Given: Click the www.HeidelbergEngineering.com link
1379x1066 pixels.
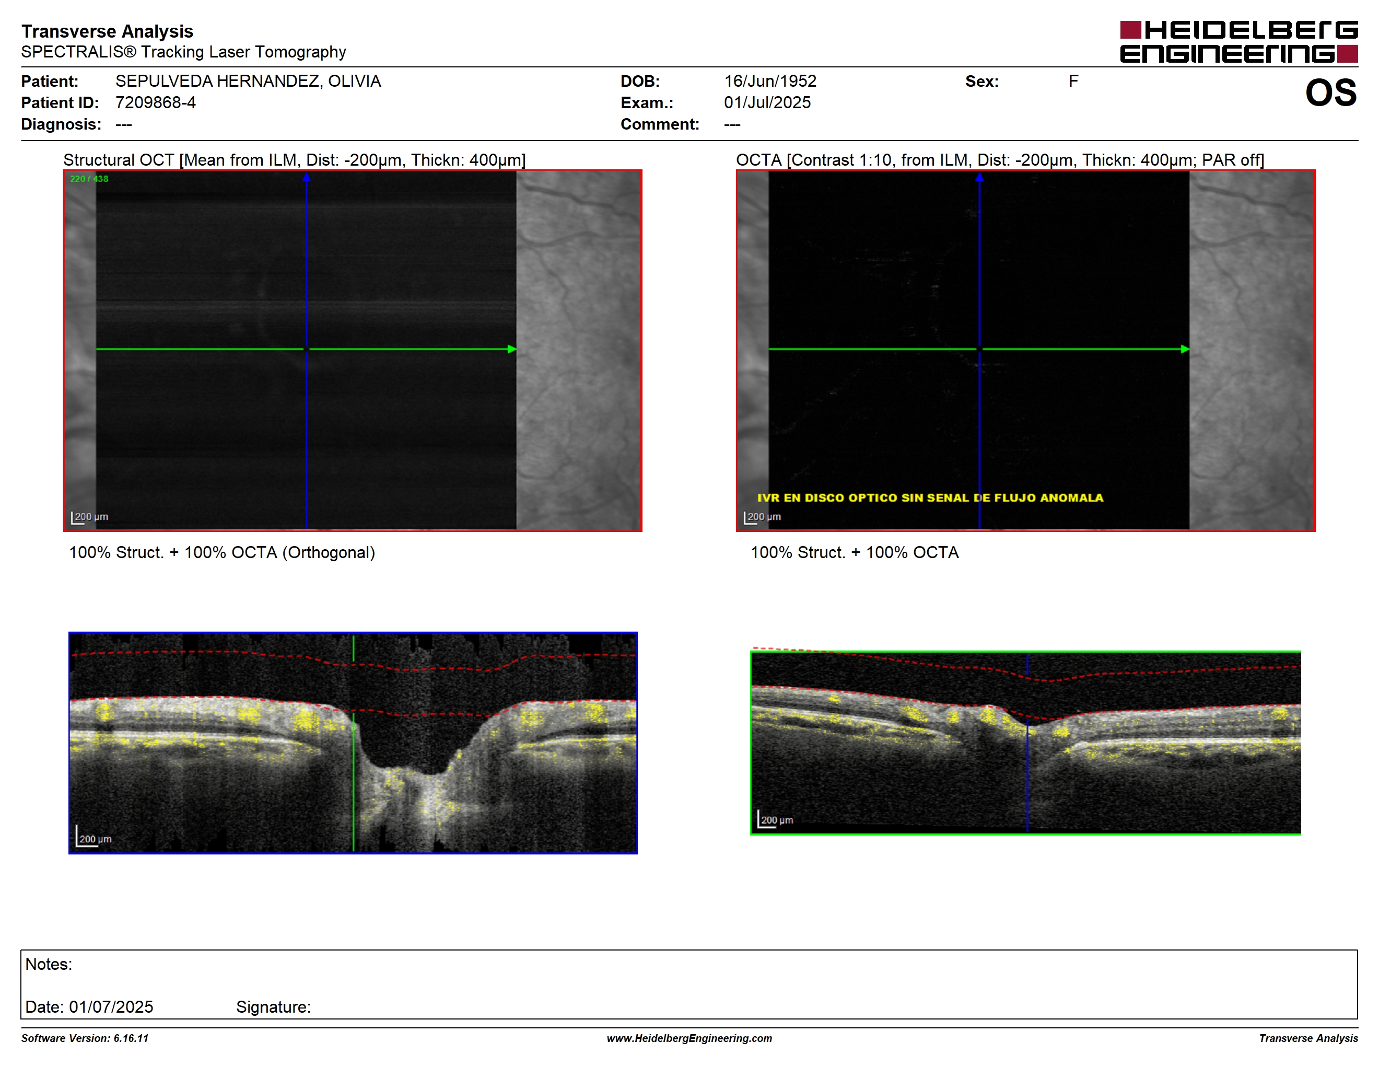Looking at the screenshot, I should click(x=689, y=1038).
